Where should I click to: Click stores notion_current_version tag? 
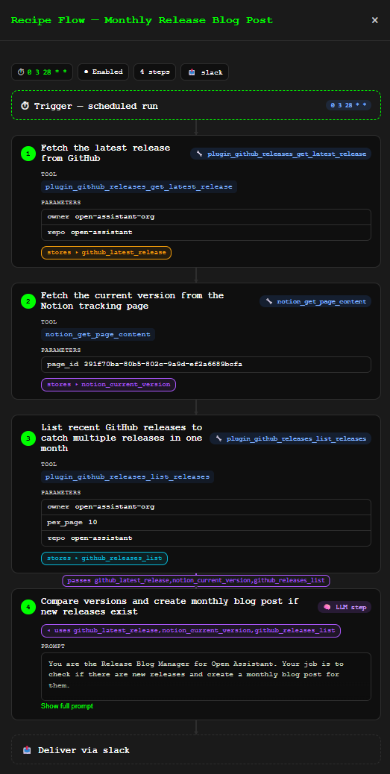tap(108, 385)
